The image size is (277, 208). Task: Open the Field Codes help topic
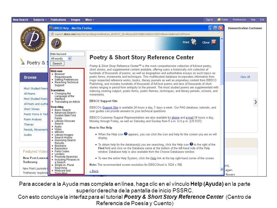pyautogui.click(x=62, y=151)
